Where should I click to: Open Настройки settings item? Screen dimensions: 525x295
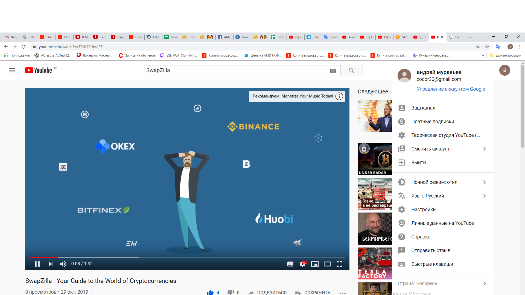[x=443, y=210]
